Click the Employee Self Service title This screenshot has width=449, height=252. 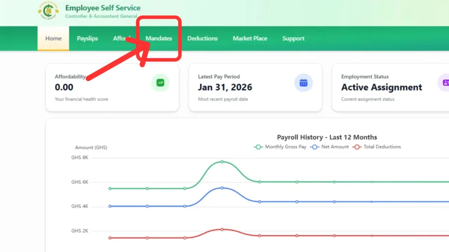click(103, 8)
